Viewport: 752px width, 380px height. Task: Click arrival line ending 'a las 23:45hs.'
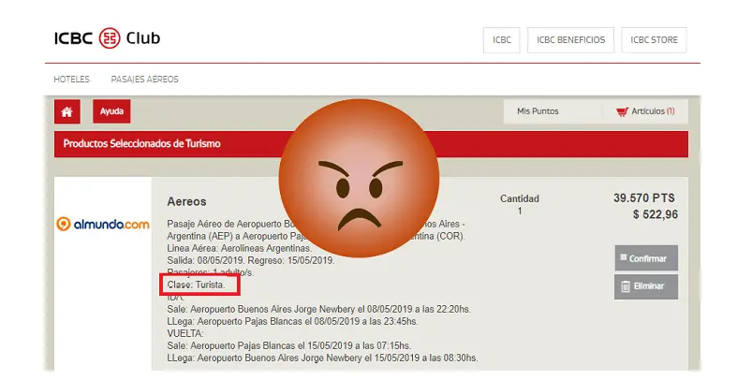point(292,322)
